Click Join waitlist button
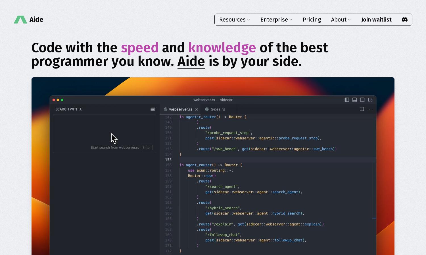 point(376,20)
